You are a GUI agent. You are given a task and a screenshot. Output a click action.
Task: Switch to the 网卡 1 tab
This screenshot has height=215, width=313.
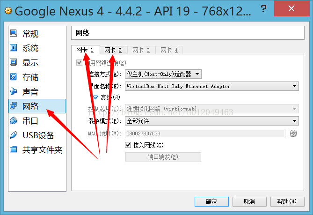[x=86, y=50]
